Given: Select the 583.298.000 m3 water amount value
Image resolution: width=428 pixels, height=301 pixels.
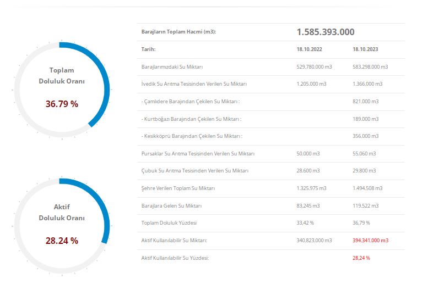Looking at the screenshot, I should coord(370,67).
